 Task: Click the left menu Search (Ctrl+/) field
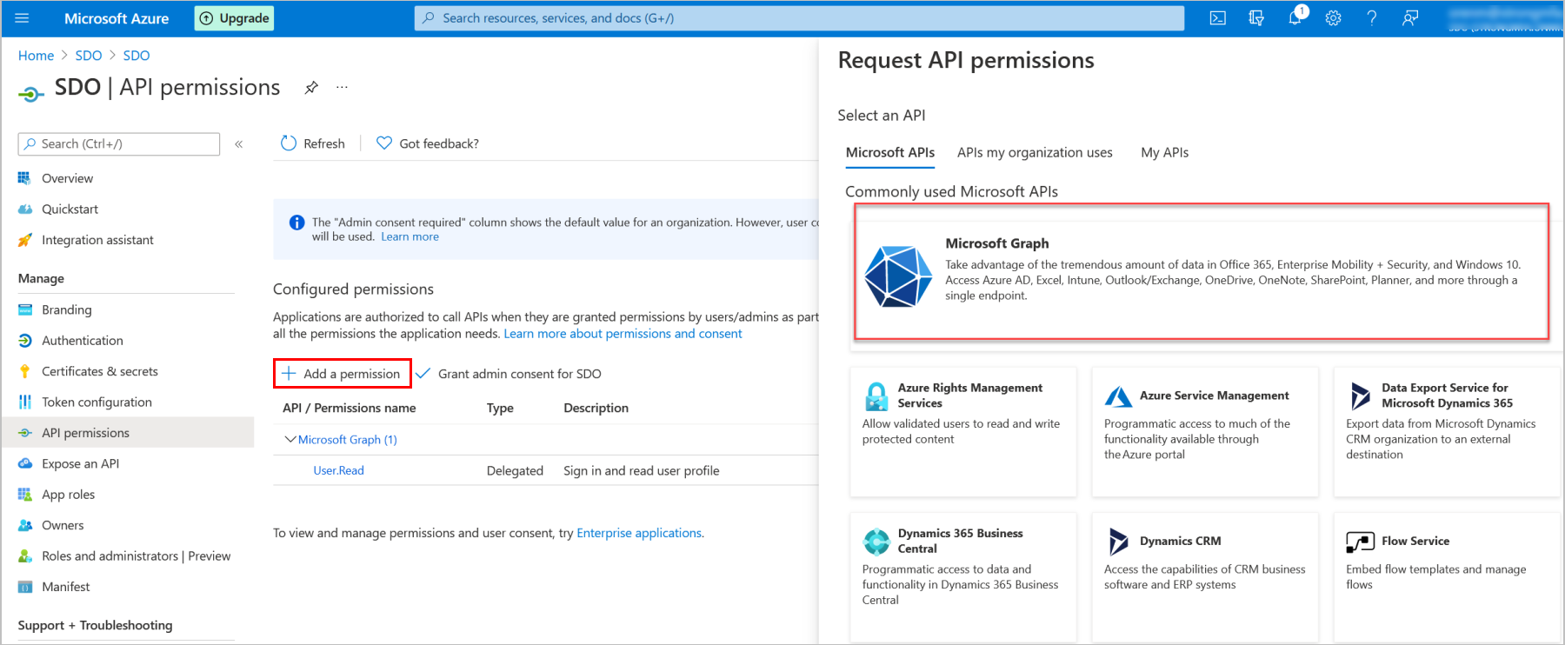[119, 144]
